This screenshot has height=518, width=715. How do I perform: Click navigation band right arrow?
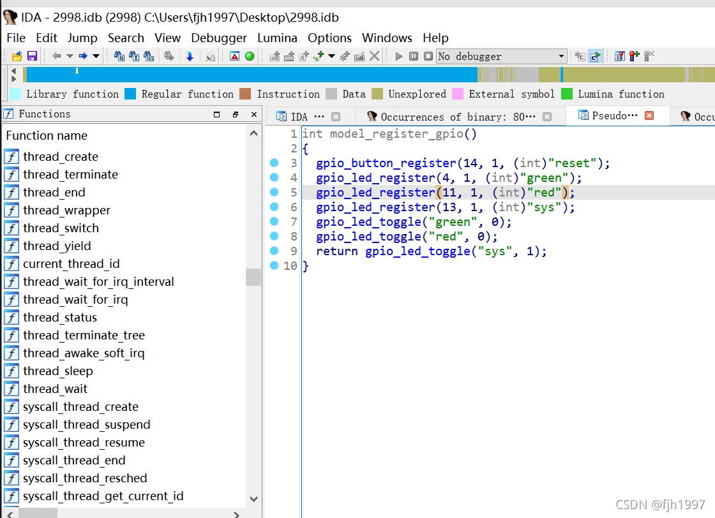13,78
